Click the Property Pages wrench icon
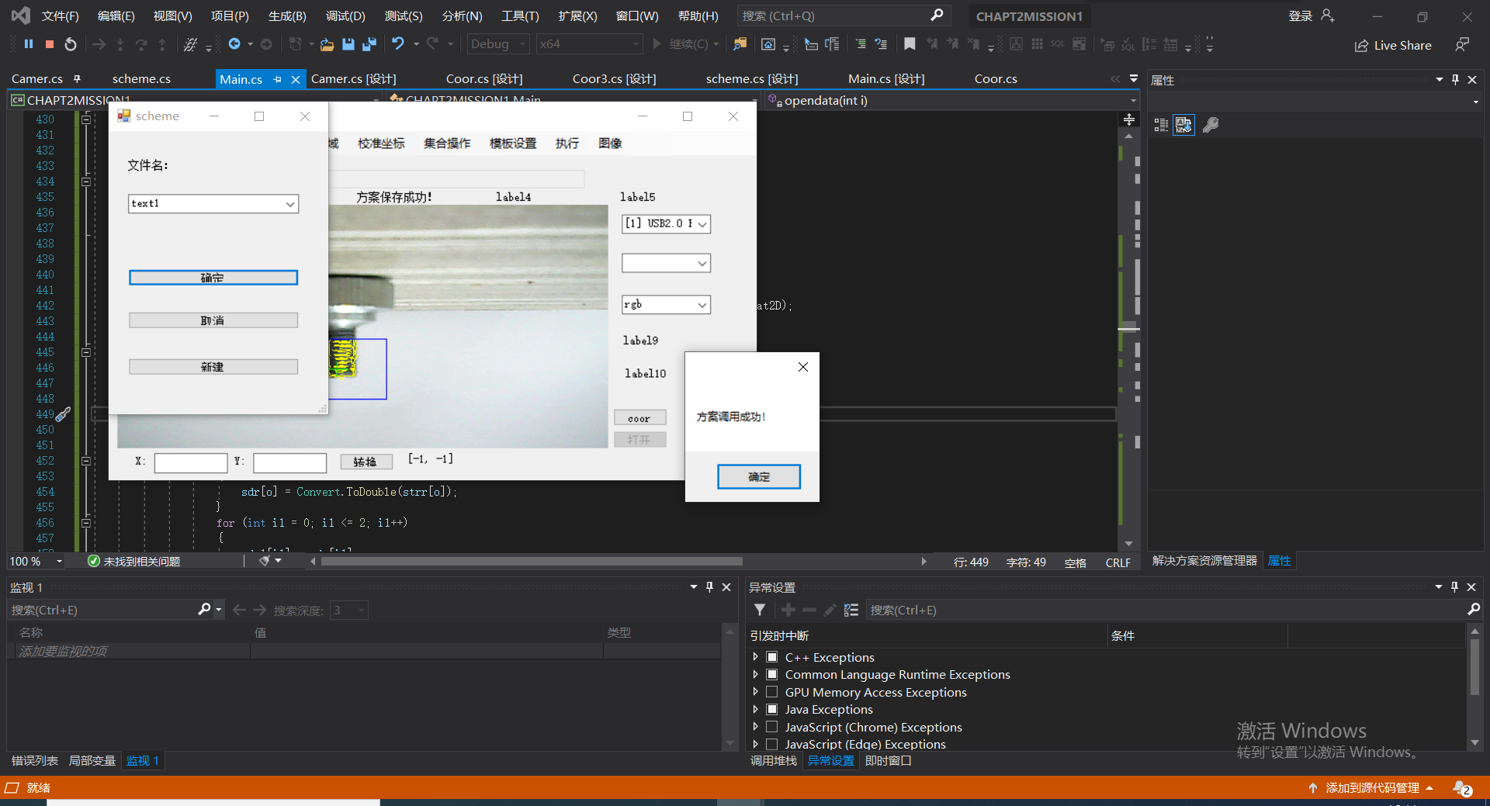This screenshot has height=806, width=1490. tap(1210, 125)
